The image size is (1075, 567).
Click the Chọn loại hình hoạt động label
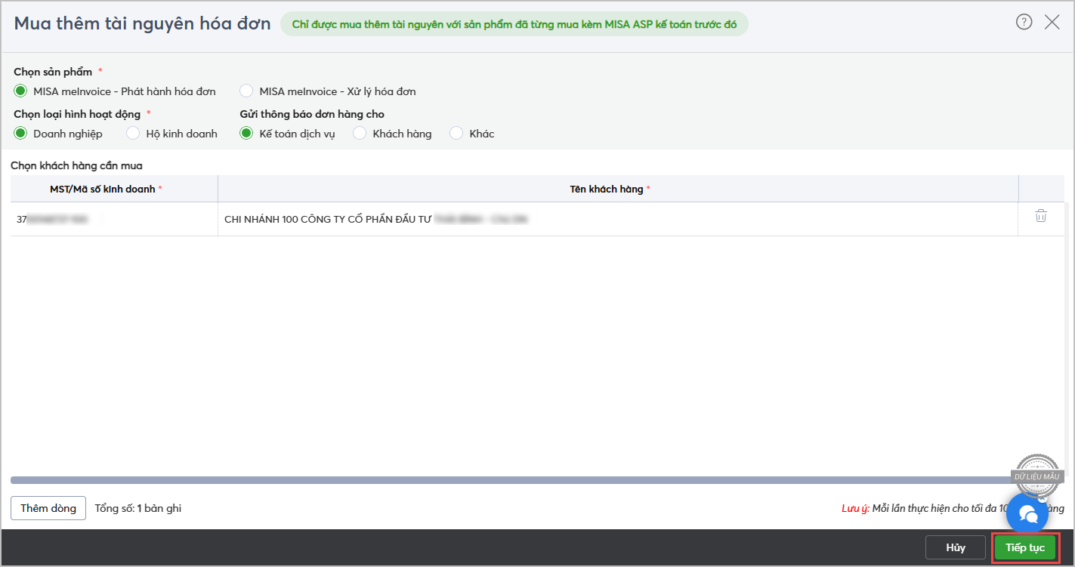point(77,114)
